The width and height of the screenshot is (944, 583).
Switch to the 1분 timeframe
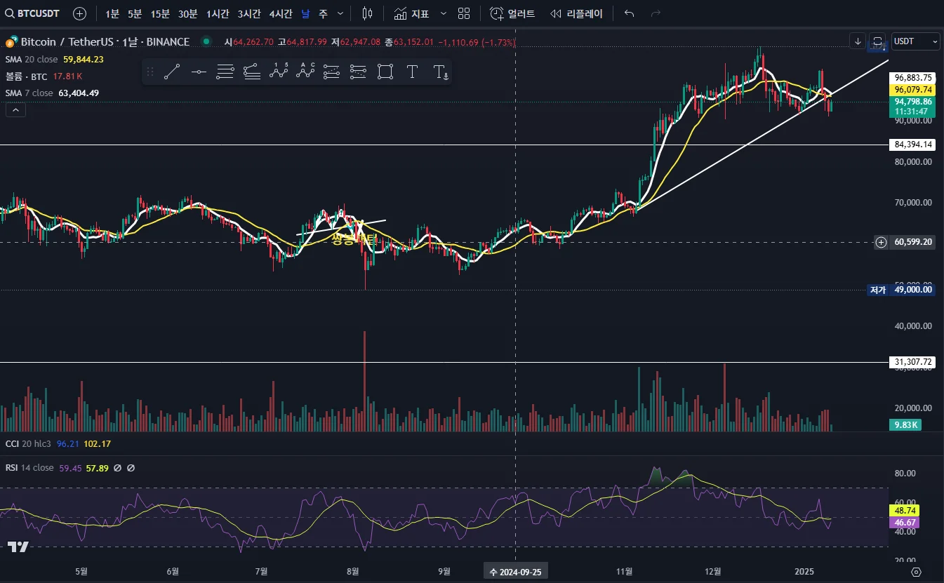click(112, 13)
